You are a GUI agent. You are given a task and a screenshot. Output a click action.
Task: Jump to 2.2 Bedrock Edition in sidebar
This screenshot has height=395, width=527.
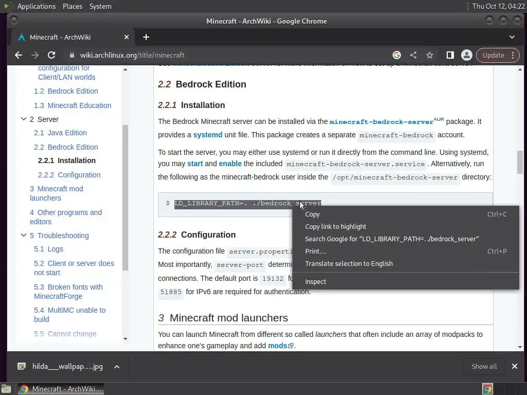[x=66, y=147]
